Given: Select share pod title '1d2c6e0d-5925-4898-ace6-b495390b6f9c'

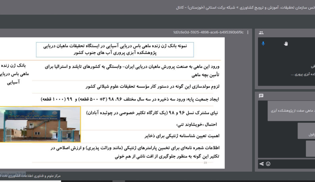Looking at the screenshot, I should pos(208,32).
